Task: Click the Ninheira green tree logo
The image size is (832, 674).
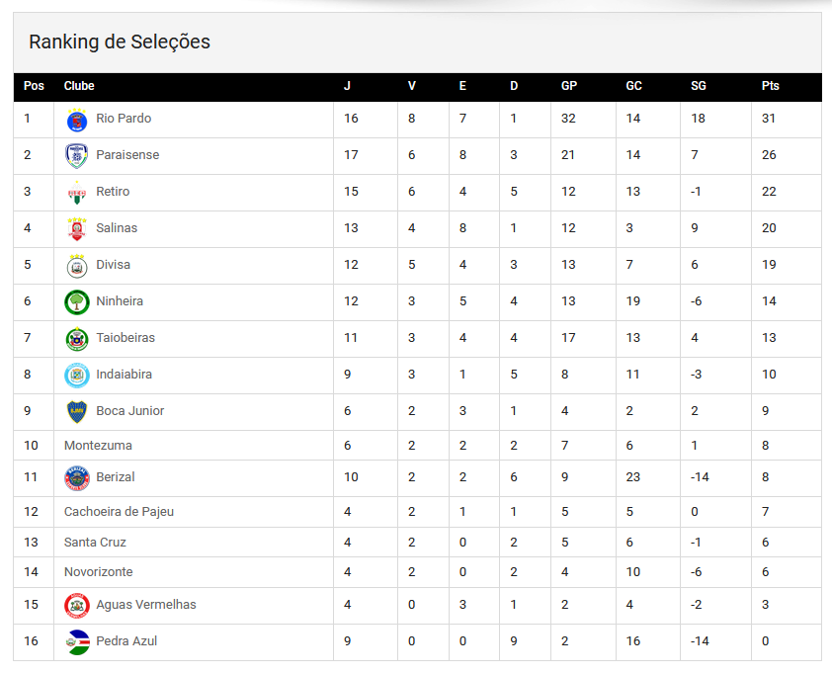Action: [x=76, y=302]
